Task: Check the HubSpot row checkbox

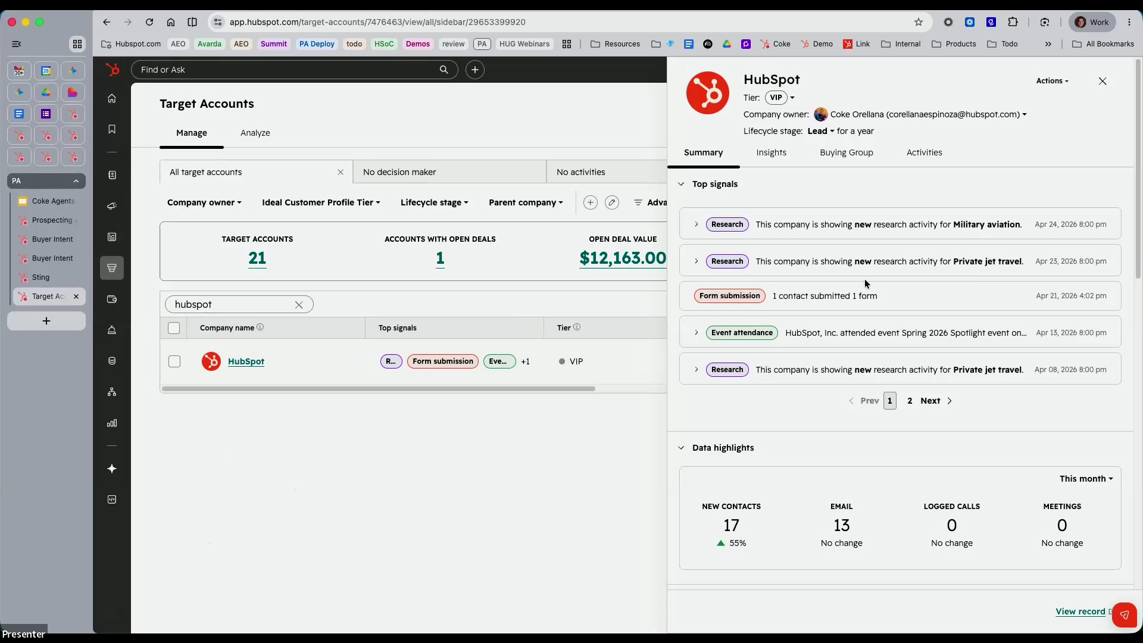Action: [174, 361]
